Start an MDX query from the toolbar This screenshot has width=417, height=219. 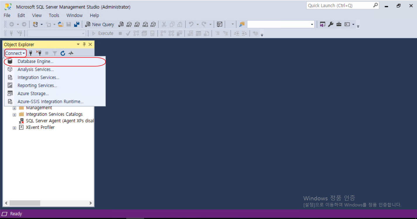(x=129, y=24)
